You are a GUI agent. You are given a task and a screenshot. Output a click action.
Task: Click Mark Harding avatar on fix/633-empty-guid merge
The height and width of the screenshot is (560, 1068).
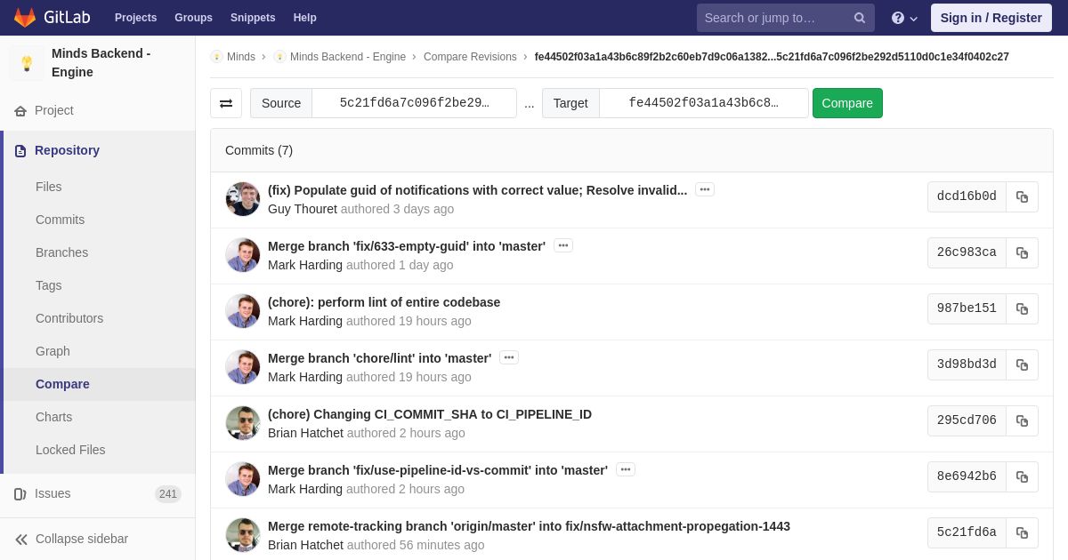point(243,255)
